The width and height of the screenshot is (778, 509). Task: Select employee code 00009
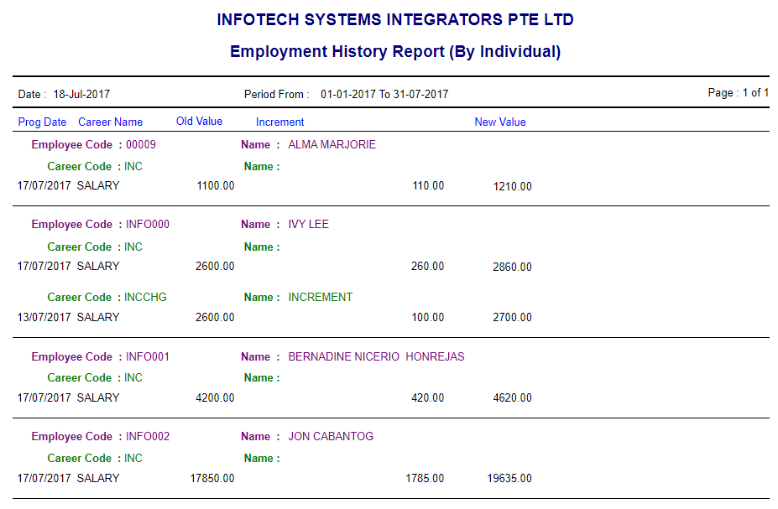[x=141, y=145]
